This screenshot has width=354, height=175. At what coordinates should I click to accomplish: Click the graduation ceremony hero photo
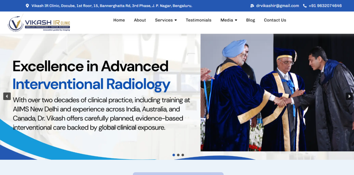click(x=277, y=92)
